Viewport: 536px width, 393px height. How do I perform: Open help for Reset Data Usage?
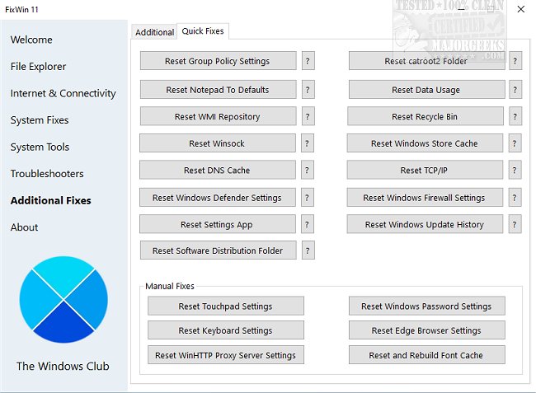pyautogui.click(x=515, y=90)
